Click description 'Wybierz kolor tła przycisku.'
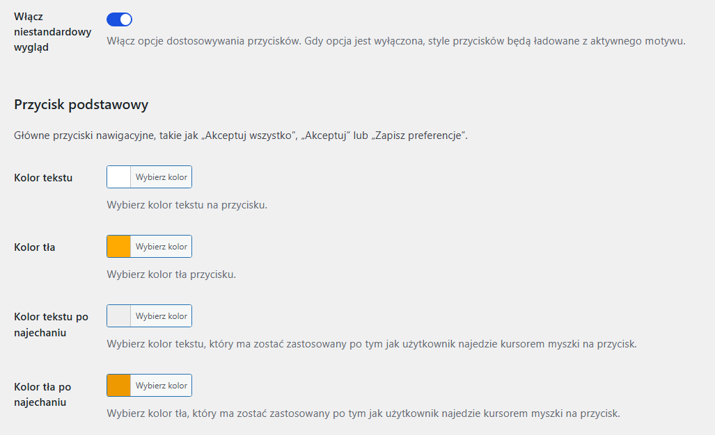 click(x=171, y=274)
